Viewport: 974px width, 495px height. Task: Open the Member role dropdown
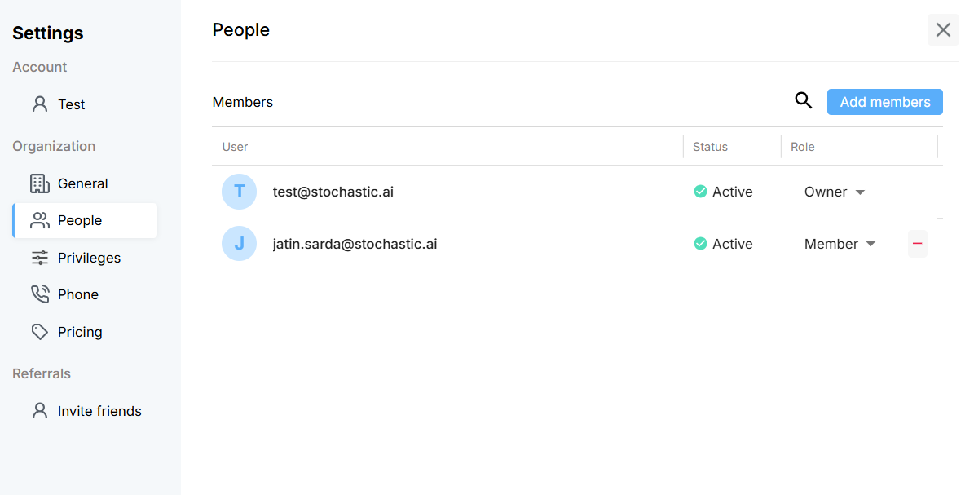pyautogui.click(x=840, y=244)
